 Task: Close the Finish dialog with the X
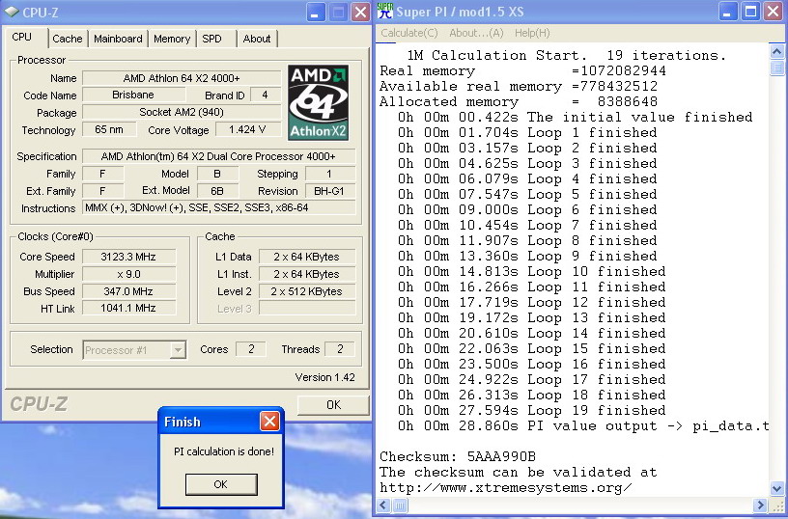pos(269,422)
